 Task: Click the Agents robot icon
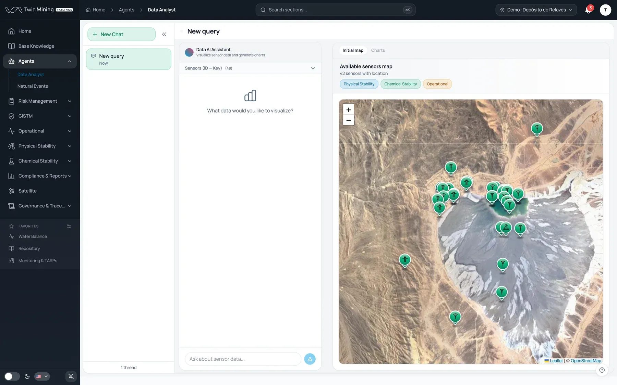click(x=11, y=61)
